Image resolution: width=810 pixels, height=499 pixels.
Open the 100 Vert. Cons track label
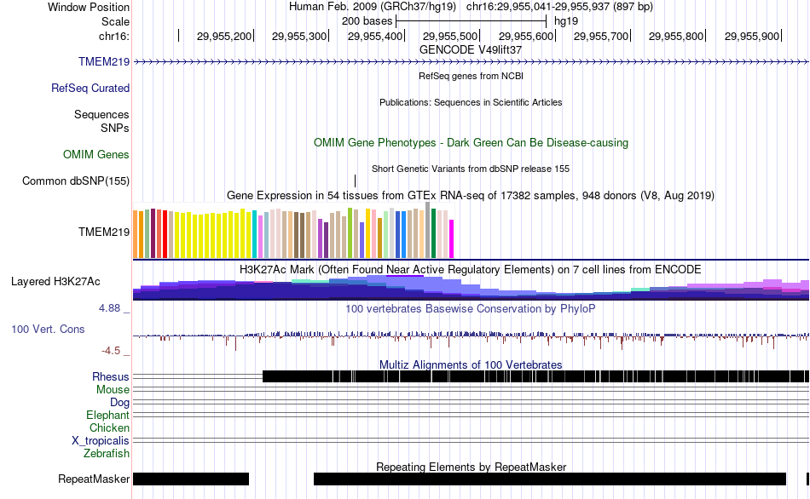[48, 330]
